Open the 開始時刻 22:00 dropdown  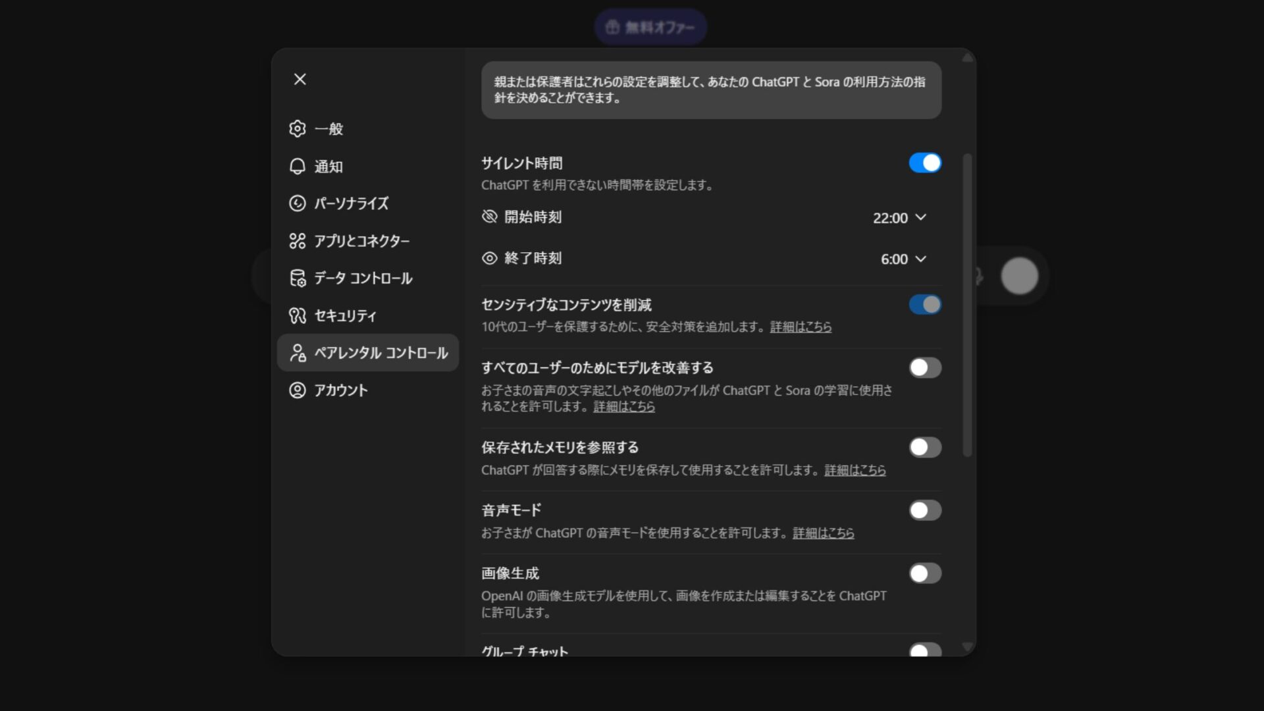[901, 218]
